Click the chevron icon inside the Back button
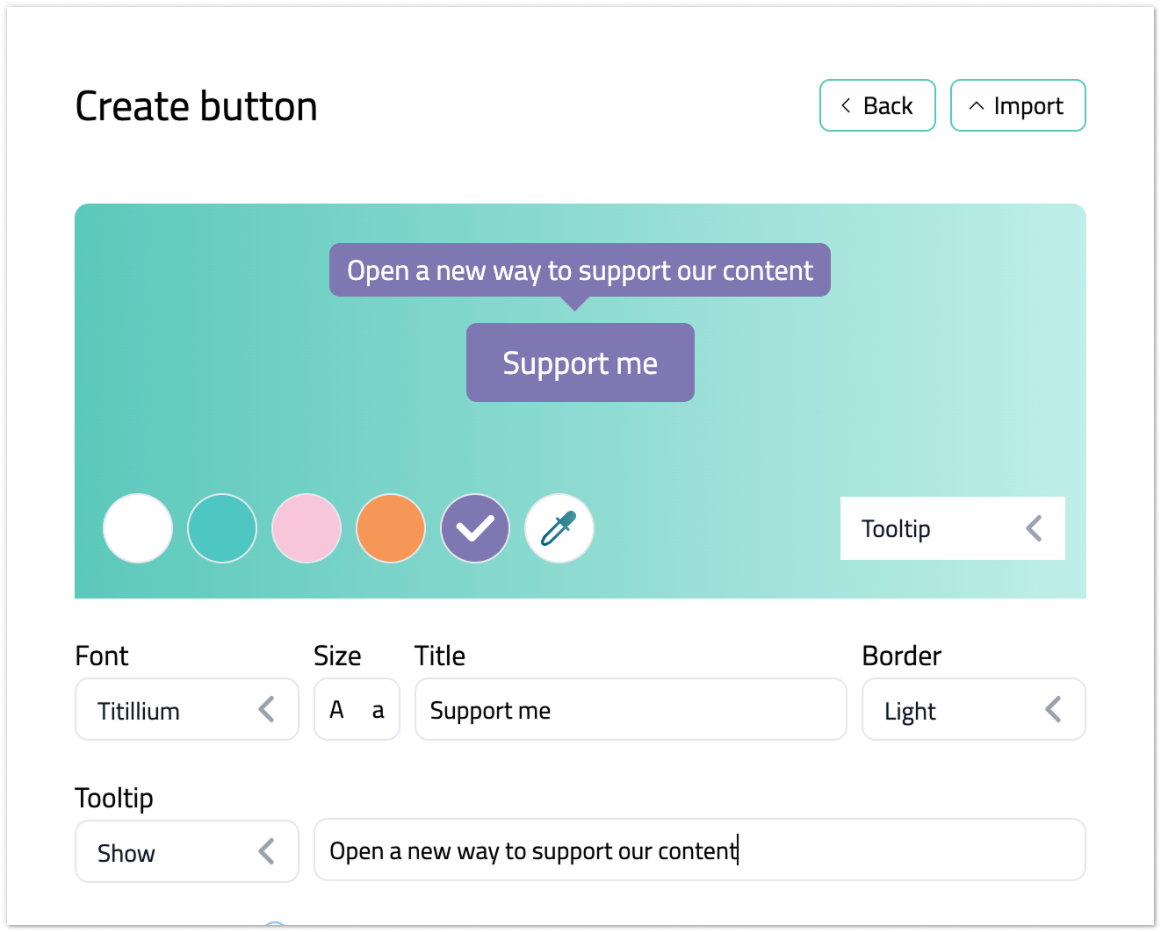This screenshot has height=932, width=1161. tap(845, 105)
